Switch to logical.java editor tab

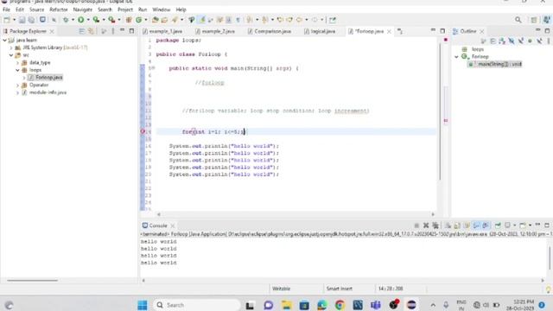tap(320, 31)
